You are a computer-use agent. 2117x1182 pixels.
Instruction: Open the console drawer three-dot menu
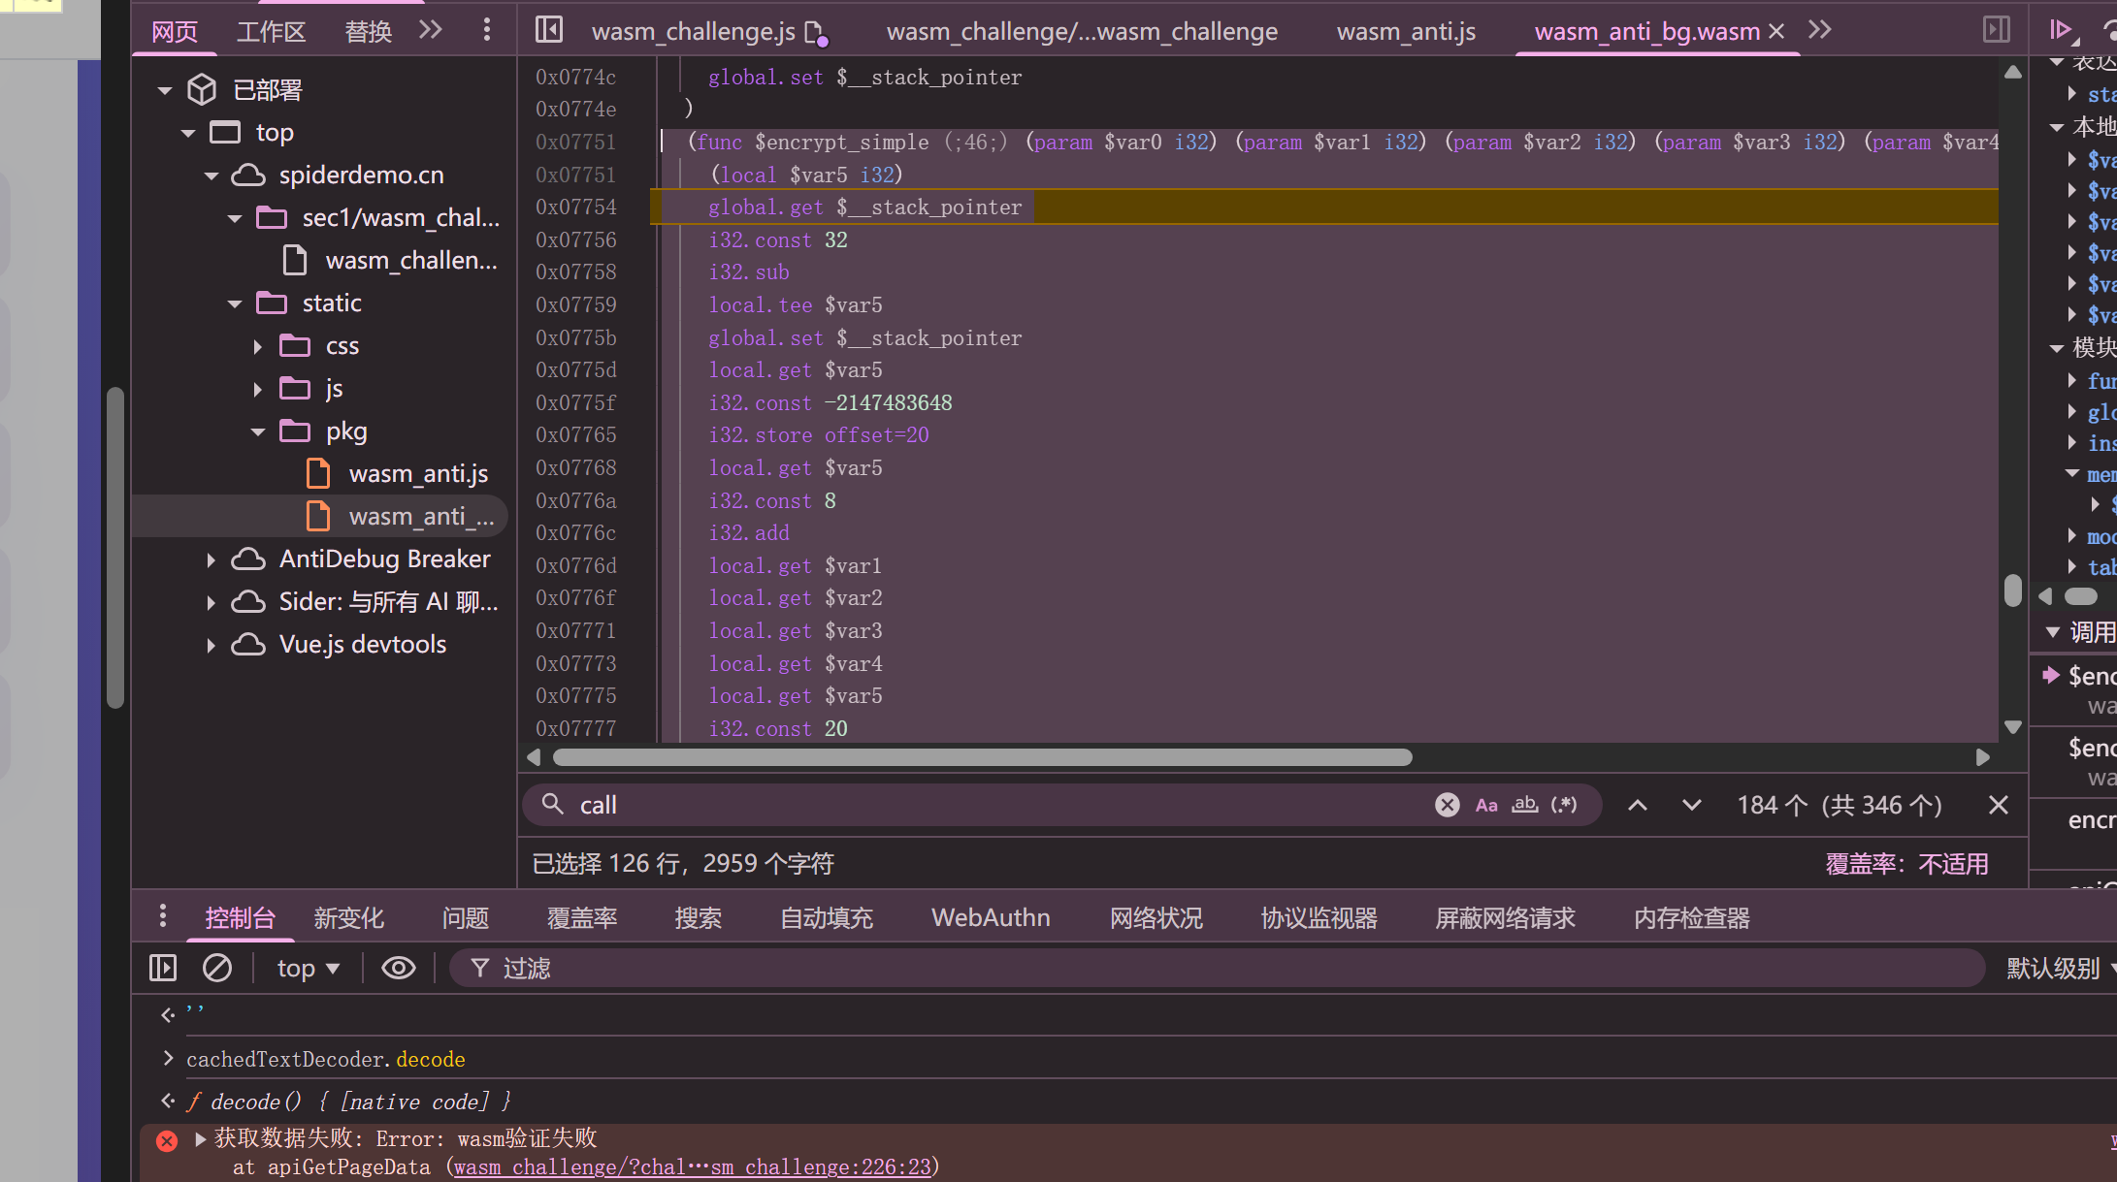[x=162, y=916]
